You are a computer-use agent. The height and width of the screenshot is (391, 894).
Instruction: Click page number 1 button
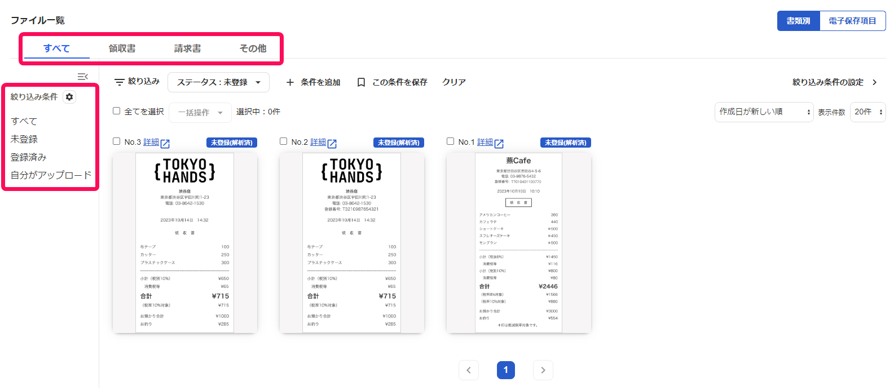(506, 370)
